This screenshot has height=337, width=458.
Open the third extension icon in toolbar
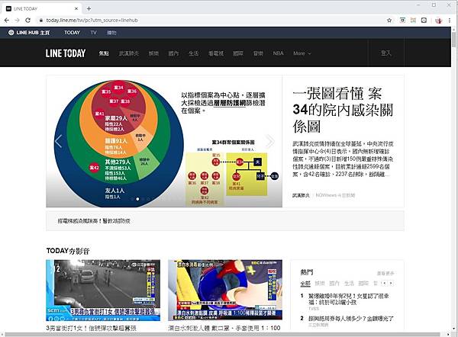coord(424,20)
